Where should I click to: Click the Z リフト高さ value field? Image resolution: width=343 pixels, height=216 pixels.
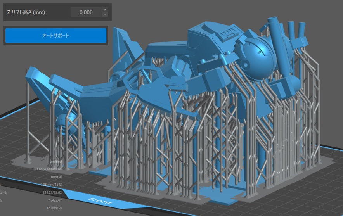(x=86, y=12)
